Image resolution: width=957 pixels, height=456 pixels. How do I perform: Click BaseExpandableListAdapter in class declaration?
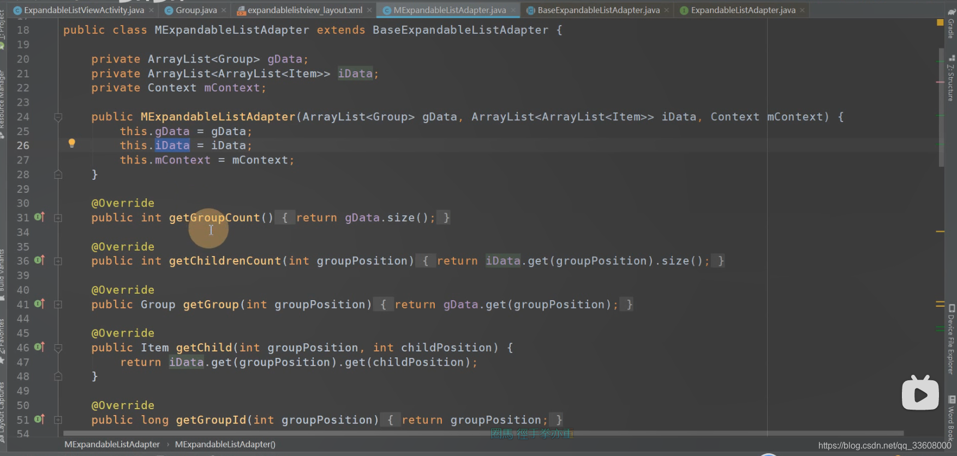[460, 30]
